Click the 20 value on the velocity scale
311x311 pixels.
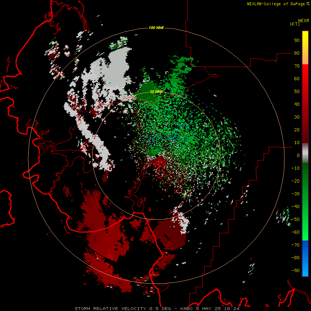tap(297, 130)
